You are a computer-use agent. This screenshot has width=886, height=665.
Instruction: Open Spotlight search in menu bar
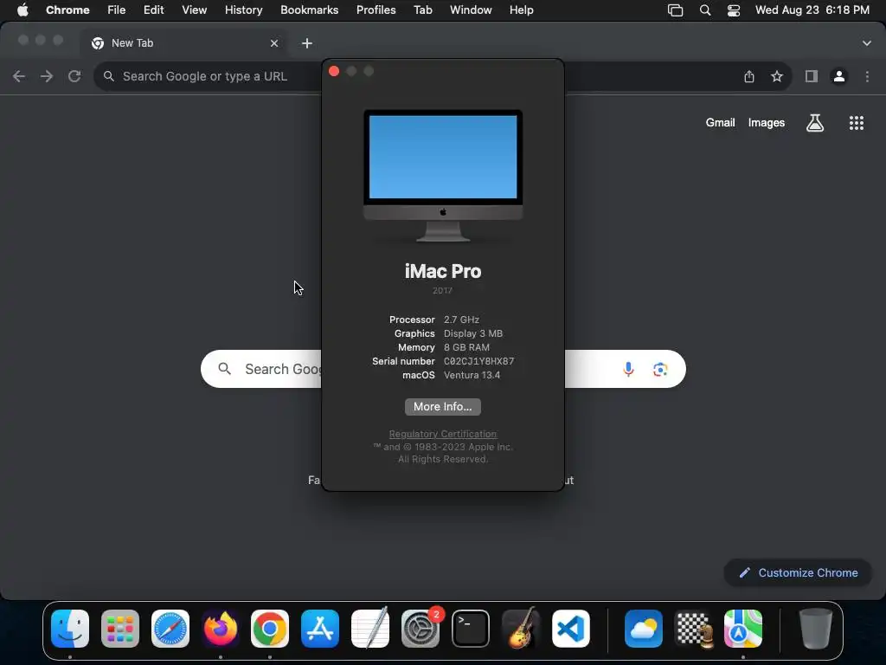pyautogui.click(x=704, y=10)
